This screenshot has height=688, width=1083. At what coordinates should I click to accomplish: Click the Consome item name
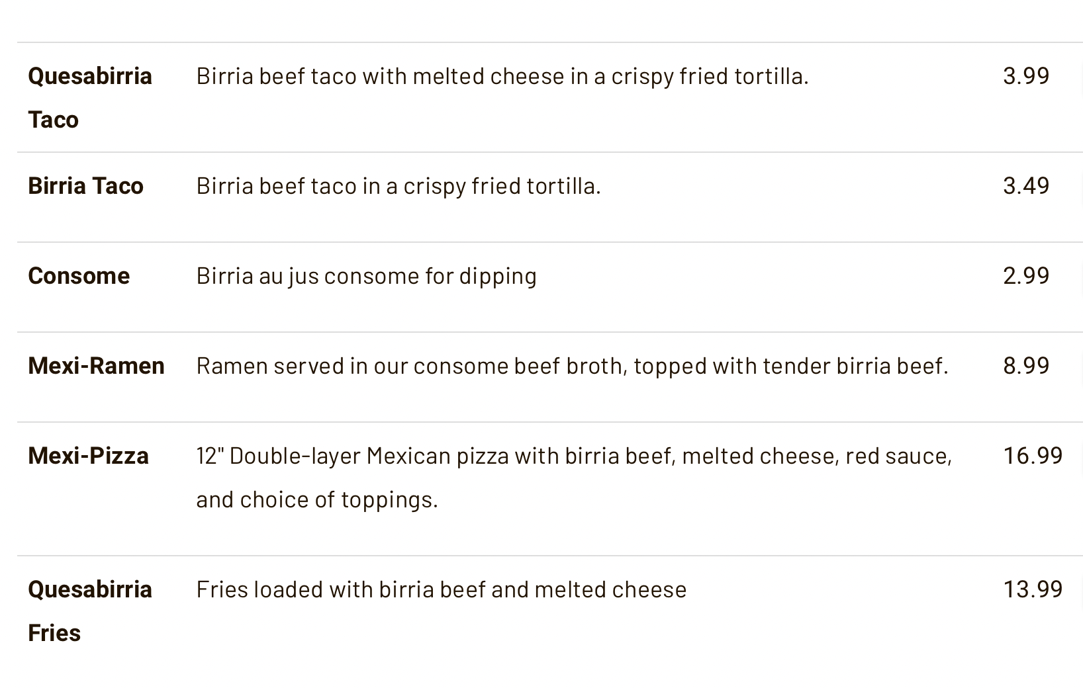point(79,276)
